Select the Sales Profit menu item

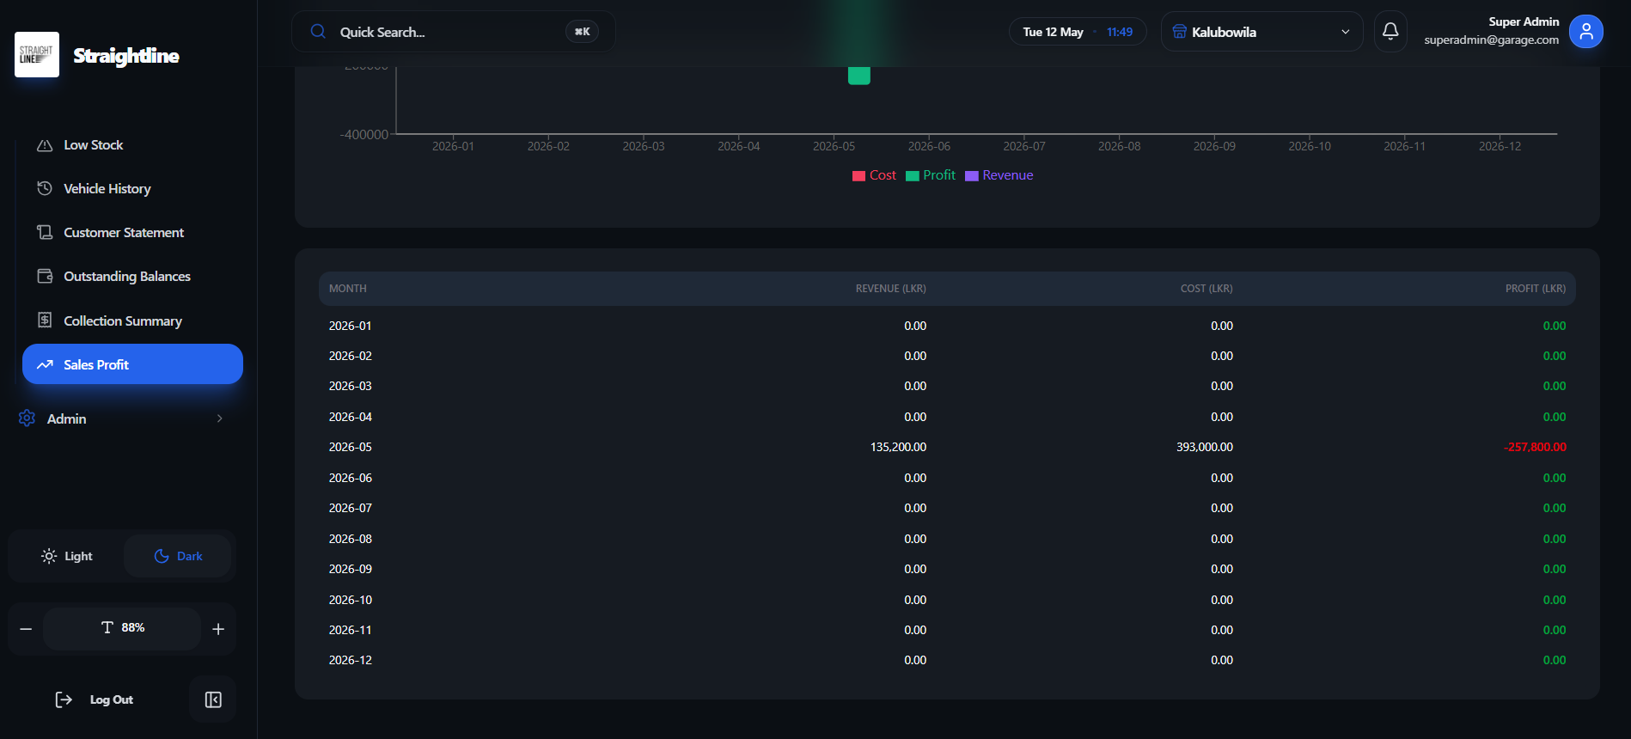(132, 364)
